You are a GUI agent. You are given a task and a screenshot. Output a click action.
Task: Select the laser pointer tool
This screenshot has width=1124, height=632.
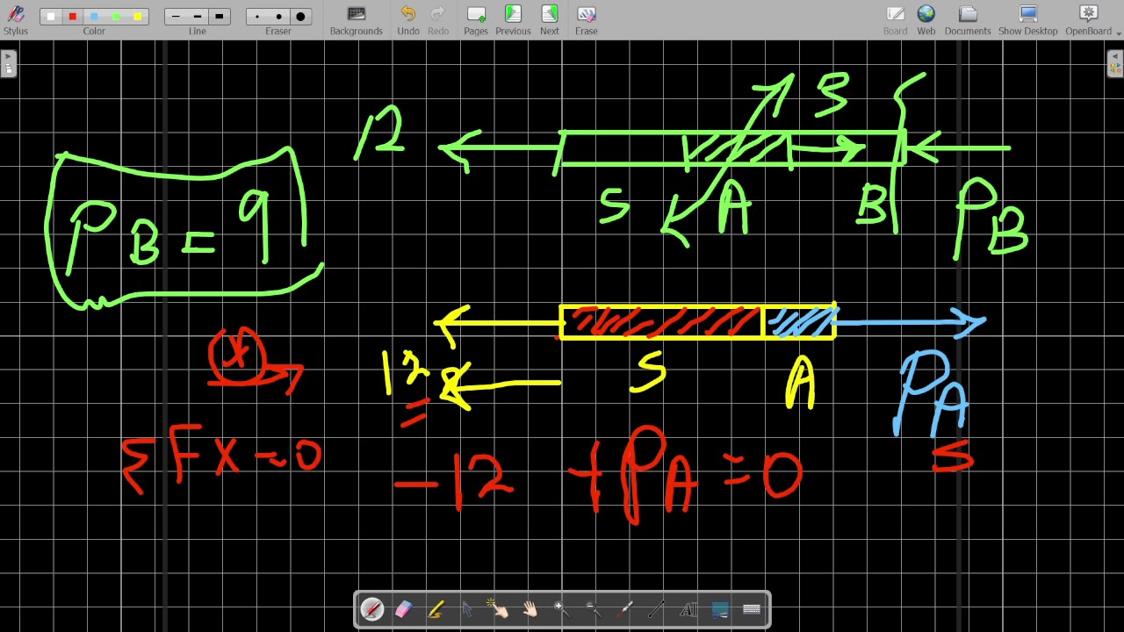625,609
